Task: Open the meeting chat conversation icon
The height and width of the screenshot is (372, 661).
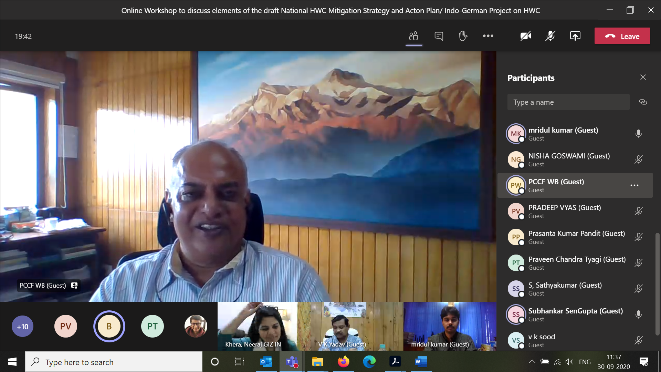Action: (x=439, y=36)
